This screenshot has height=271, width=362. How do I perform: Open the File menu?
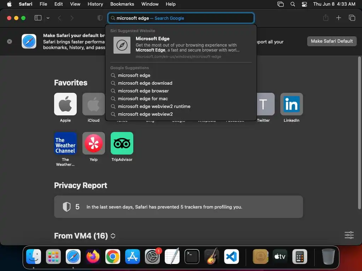[43, 4]
